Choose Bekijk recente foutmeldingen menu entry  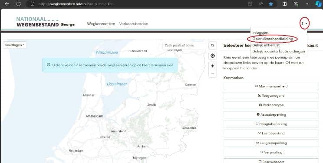(x=279, y=51)
